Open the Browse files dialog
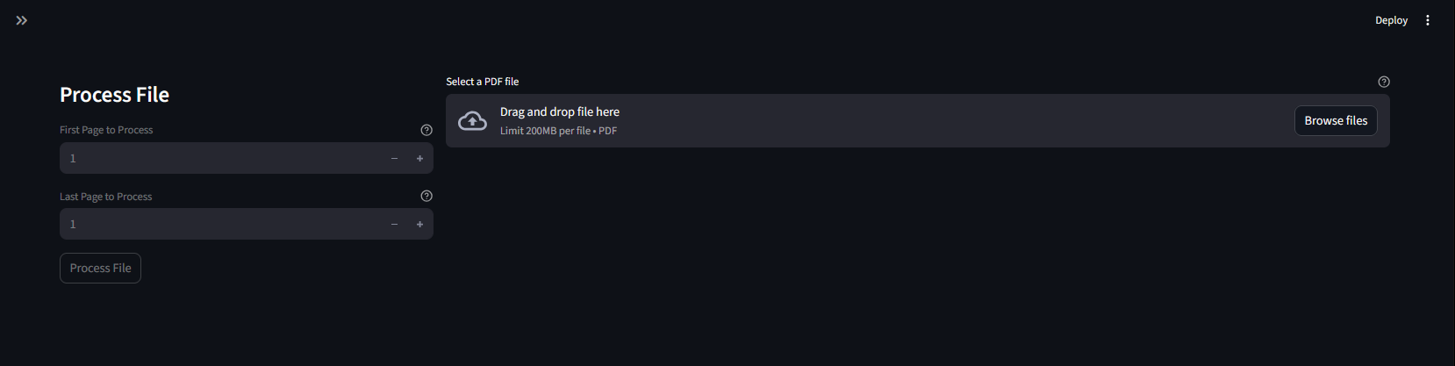 1336,120
